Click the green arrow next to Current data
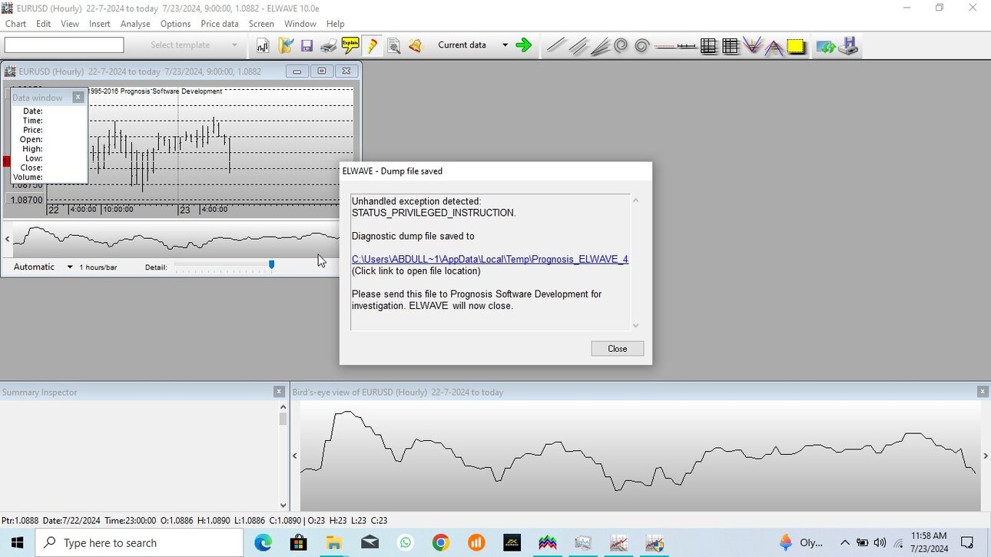The image size is (991, 557). pos(524,45)
